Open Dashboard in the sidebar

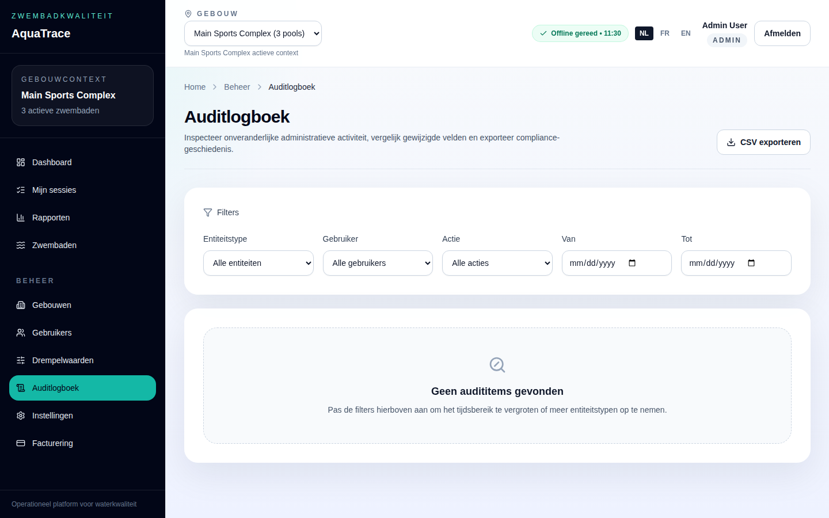point(82,162)
